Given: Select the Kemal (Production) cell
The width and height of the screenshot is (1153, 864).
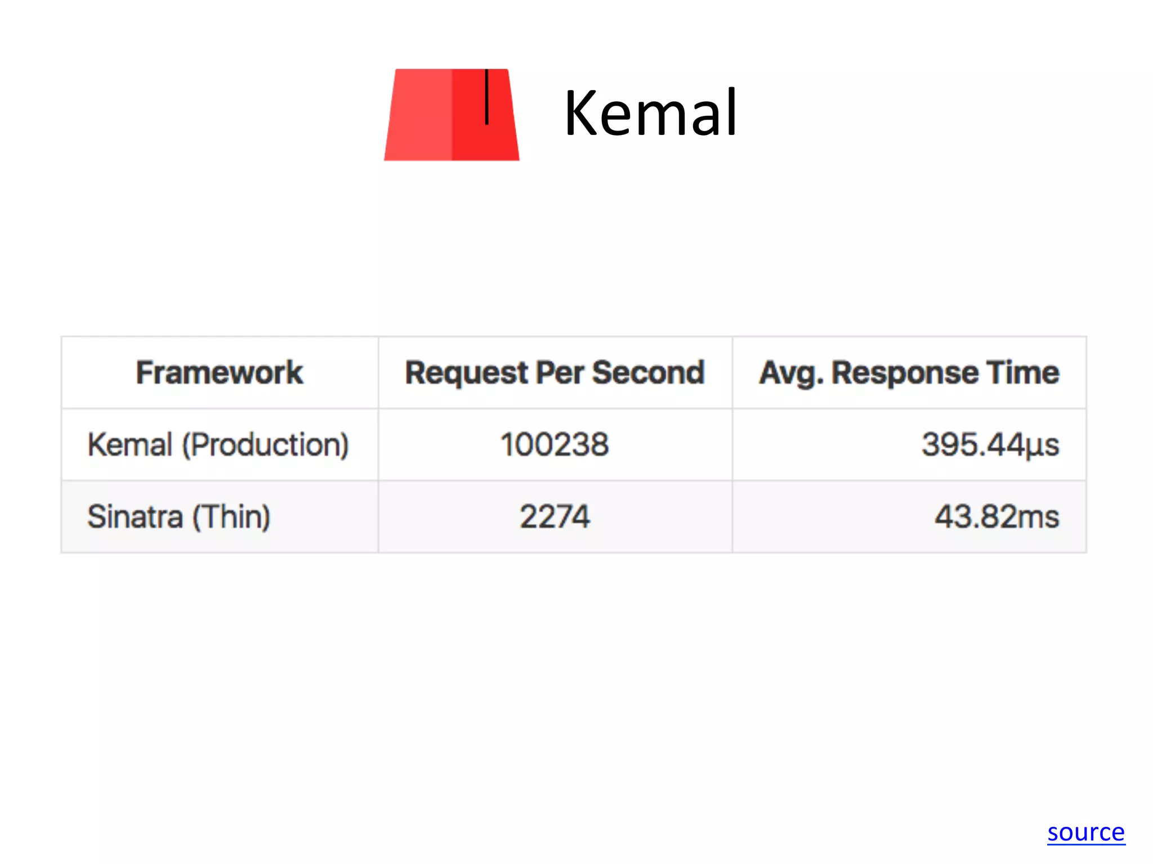Looking at the screenshot, I should coord(218,444).
